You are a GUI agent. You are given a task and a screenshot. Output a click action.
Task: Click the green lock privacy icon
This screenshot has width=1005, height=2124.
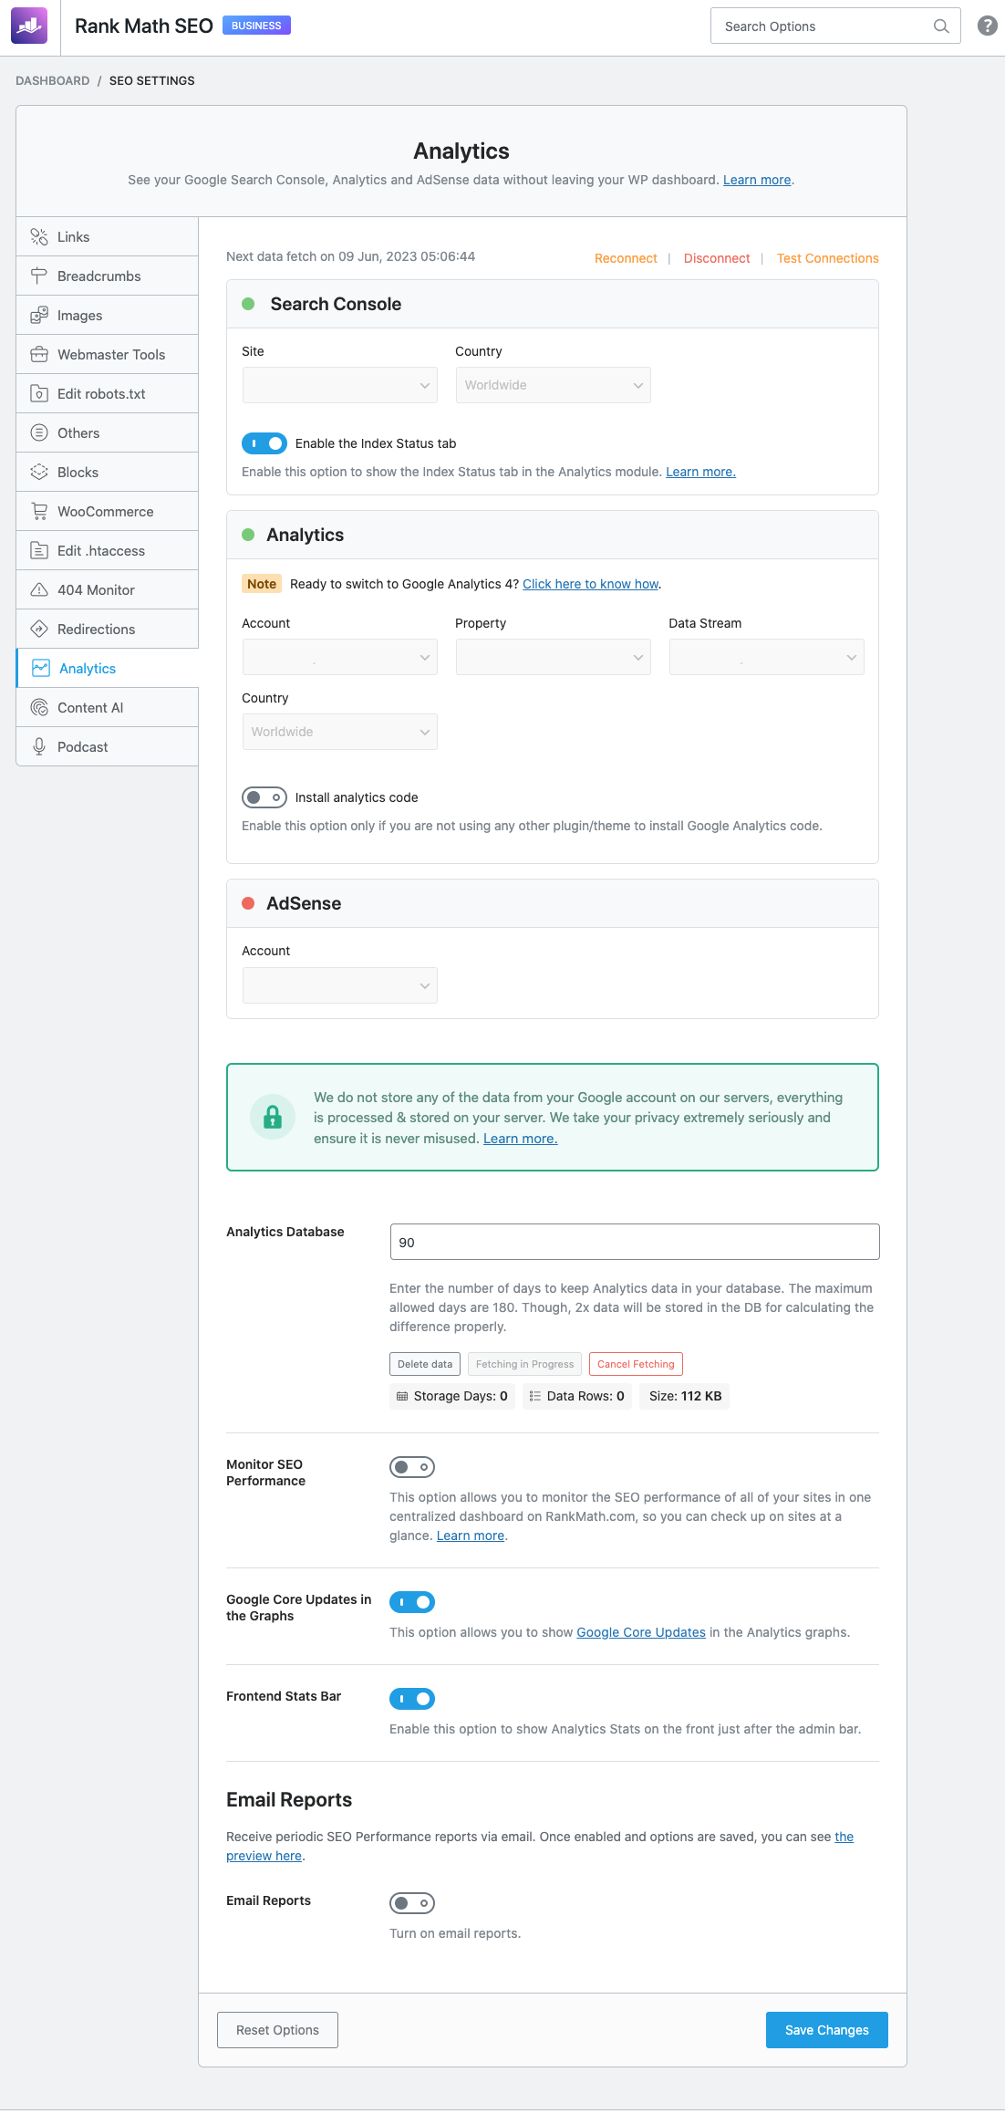coord(273,1118)
